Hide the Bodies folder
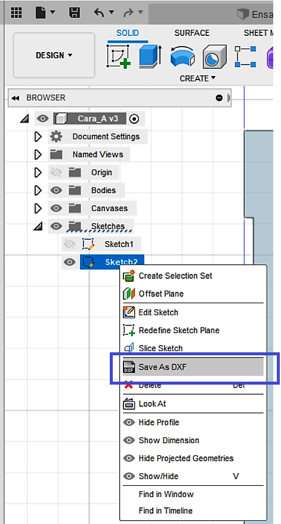Screen dimensions: 281x524 56,190
